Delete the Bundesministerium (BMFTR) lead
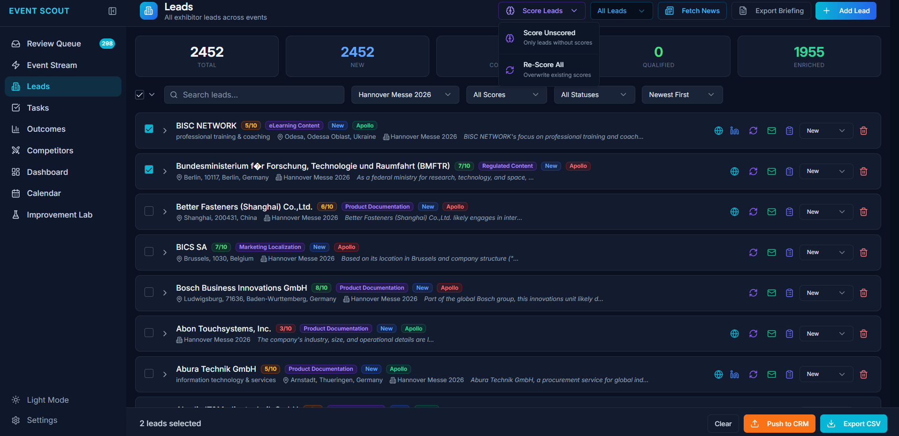The width and height of the screenshot is (899, 436). (x=863, y=172)
